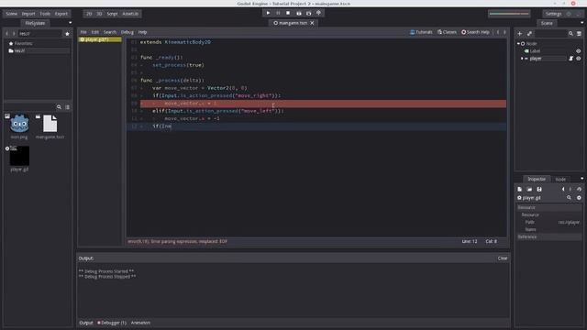Open the script editor Help menu

pos(143,32)
